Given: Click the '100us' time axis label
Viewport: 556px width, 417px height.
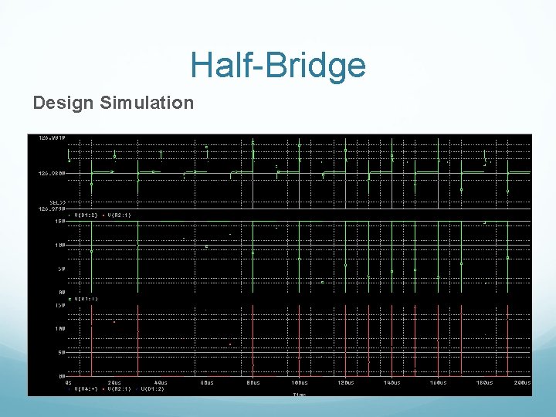Looking at the screenshot, I should coord(300,382).
